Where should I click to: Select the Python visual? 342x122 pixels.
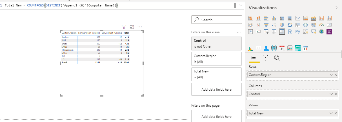(298, 32)
